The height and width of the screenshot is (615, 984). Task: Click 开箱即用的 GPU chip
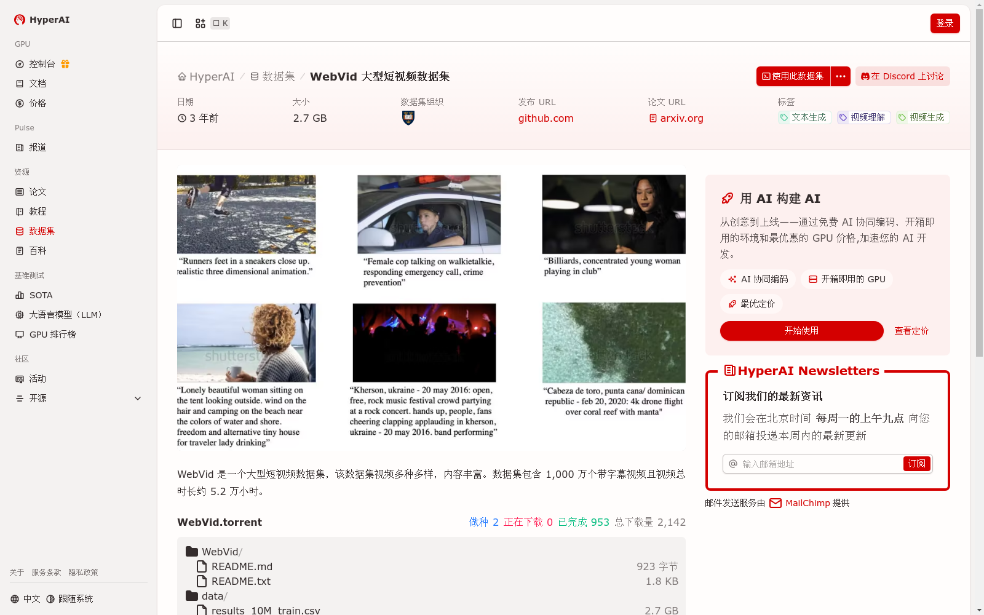(x=847, y=279)
